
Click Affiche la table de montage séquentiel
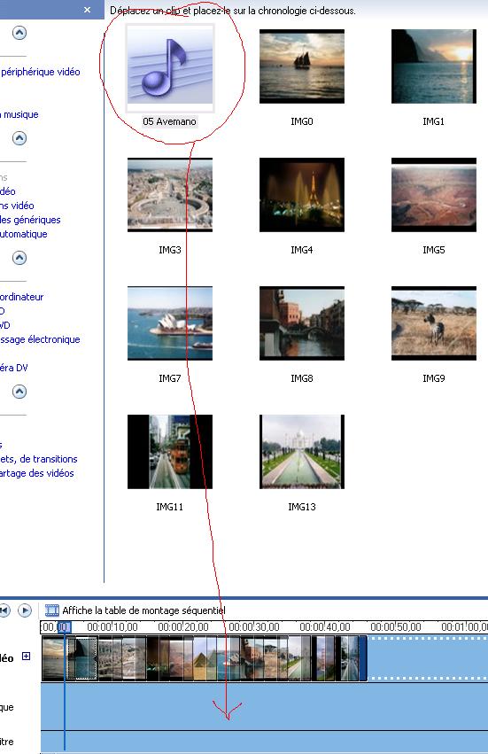(x=143, y=610)
